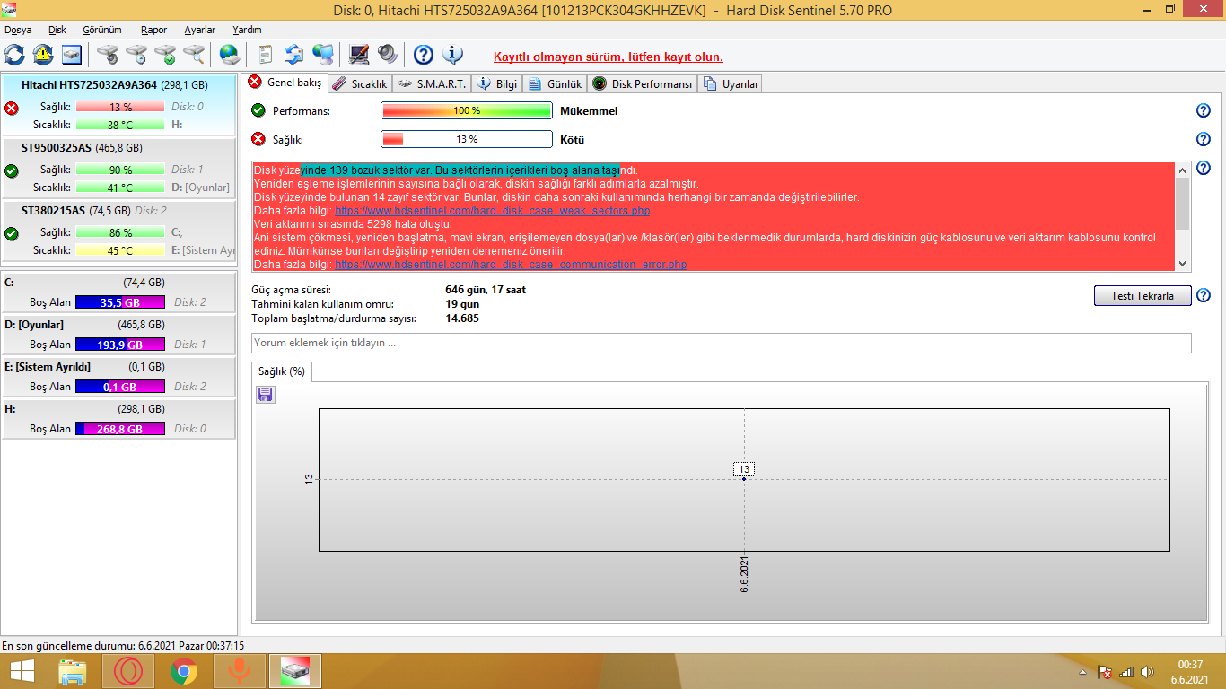Click the refresh with warning triangle toolbar icon
The width and height of the screenshot is (1226, 689).
pos(43,55)
